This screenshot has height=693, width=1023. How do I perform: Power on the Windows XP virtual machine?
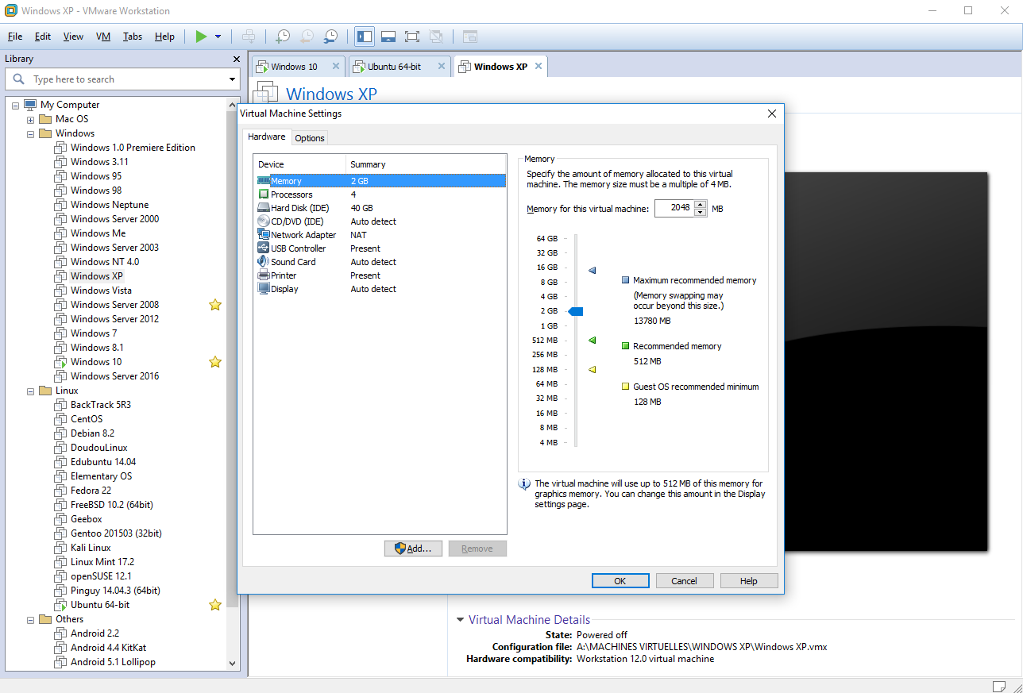coord(201,37)
